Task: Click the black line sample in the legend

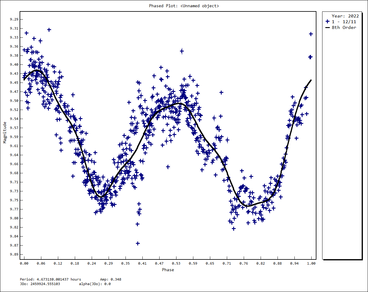Action: [328, 28]
